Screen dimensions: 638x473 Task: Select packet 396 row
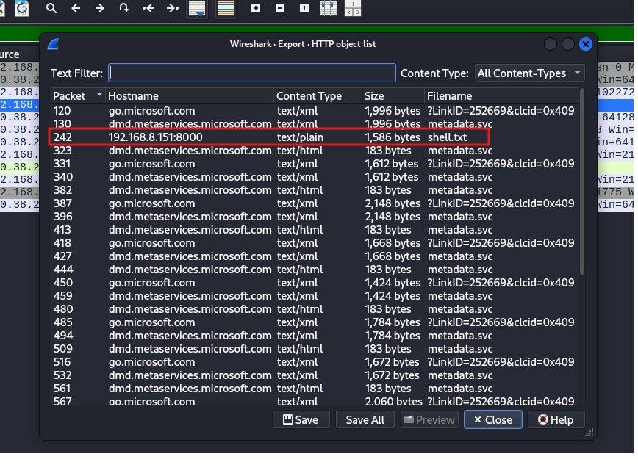314,217
